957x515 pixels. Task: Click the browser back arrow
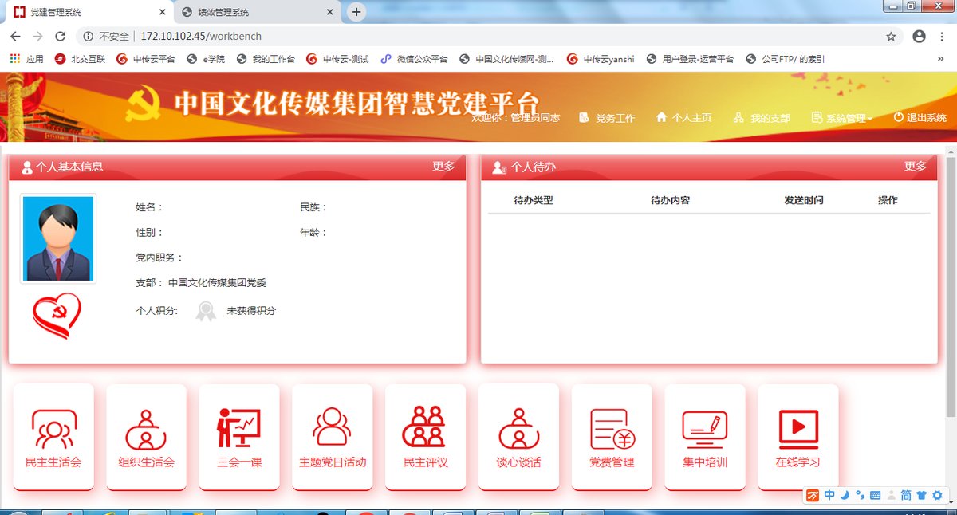[15, 37]
